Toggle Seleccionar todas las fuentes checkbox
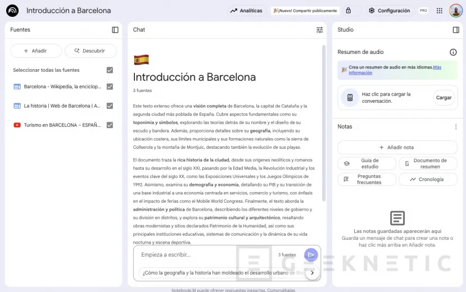This screenshot has width=466, height=292. (x=110, y=70)
